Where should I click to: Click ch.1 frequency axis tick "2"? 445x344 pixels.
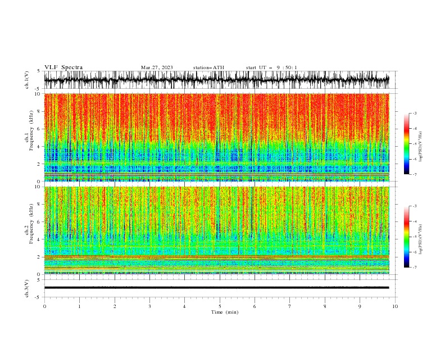(39, 164)
